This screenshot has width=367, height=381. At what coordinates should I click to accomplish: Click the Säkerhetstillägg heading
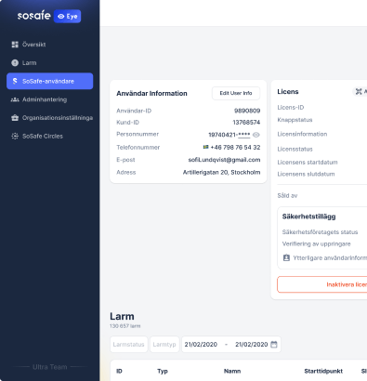coord(308,217)
